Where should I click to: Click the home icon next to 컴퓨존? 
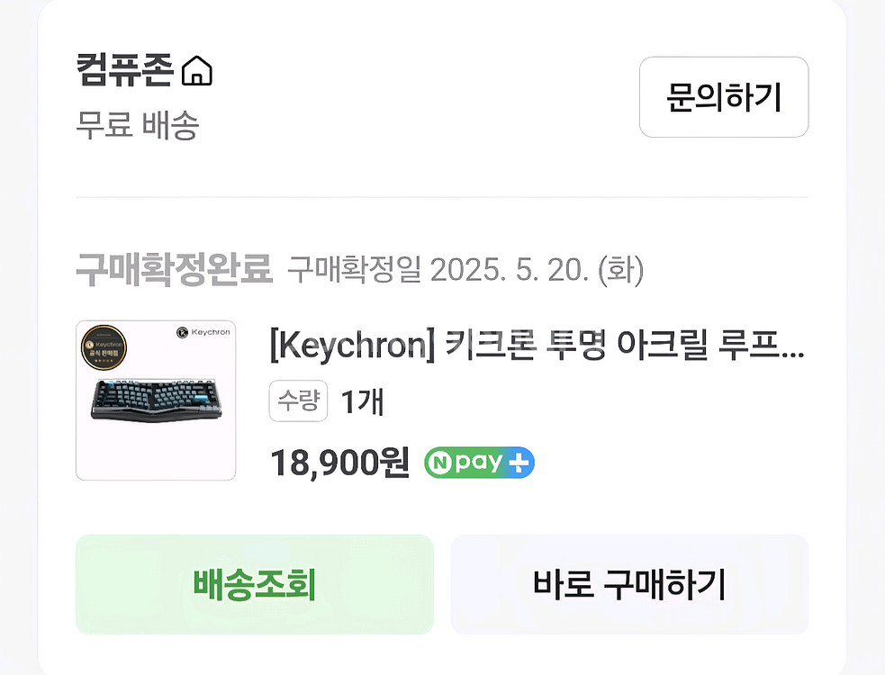[x=197, y=68]
